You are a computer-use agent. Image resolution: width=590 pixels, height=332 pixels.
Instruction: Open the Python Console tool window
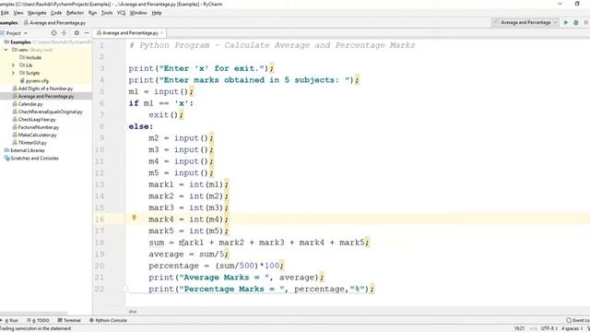[108, 320]
